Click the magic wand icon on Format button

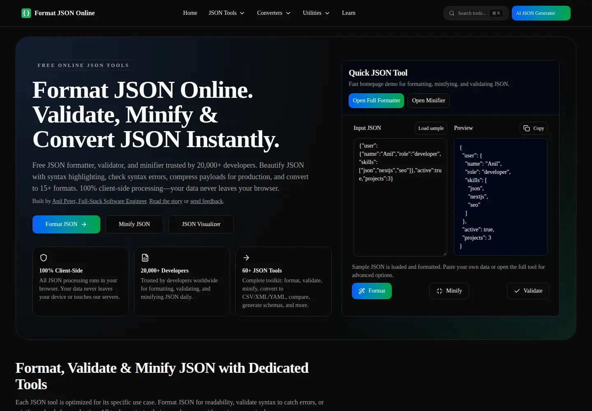click(362, 291)
